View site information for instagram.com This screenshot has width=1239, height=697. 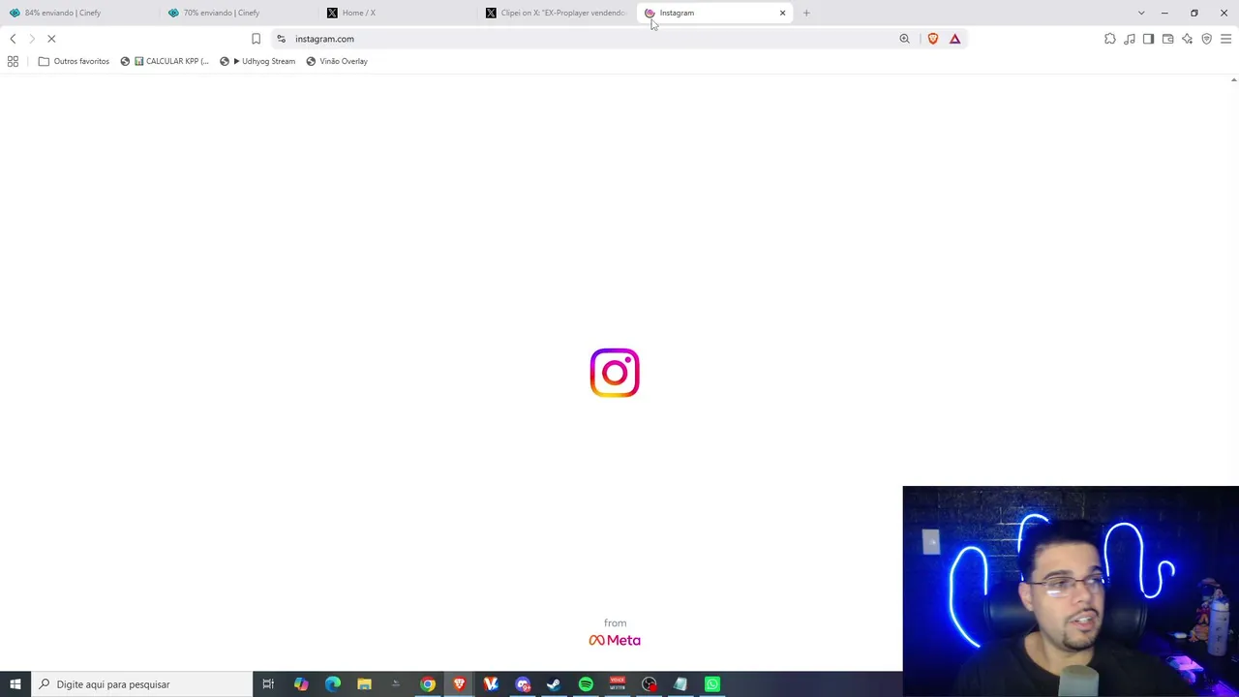pyautogui.click(x=281, y=39)
